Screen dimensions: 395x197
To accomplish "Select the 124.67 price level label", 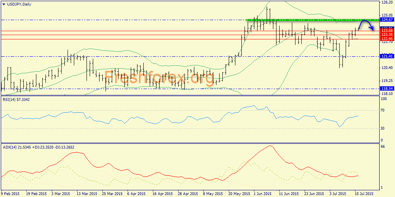I will (387, 20).
